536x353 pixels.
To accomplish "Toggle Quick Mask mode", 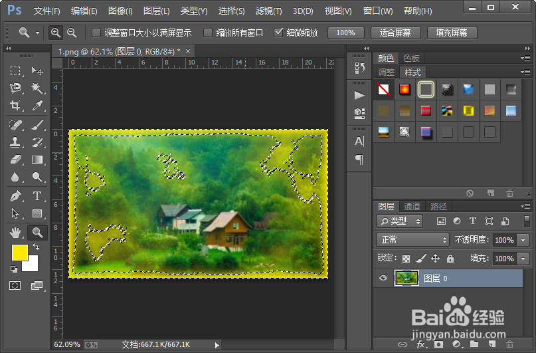I will pos(15,286).
